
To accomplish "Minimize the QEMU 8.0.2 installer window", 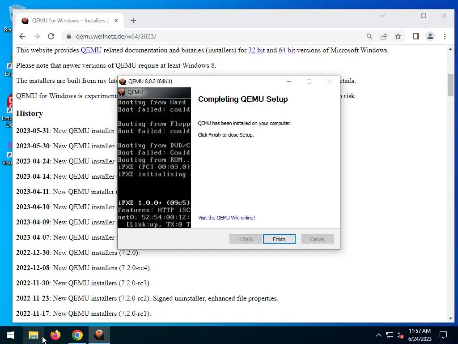I will coord(289,82).
